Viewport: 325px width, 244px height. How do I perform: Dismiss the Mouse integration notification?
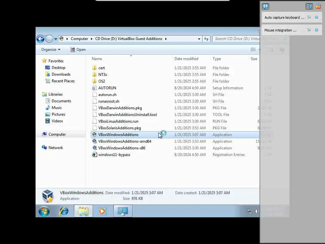click(316, 30)
